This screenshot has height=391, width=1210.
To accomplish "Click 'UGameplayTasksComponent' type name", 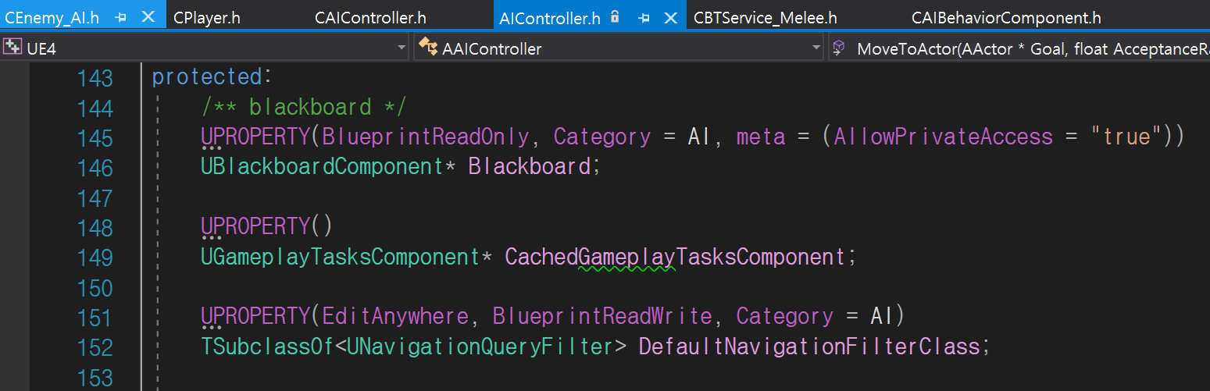I will click(340, 256).
